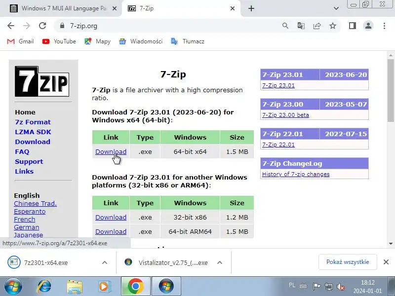Select the 7-Zip browser tab
395x296 pixels.
tap(181, 8)
